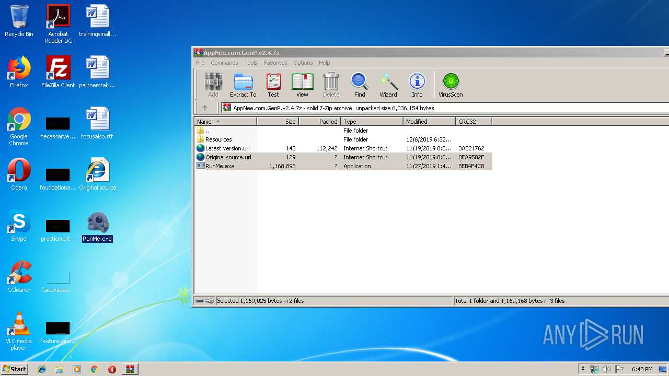Start VirusScan on the archive

[x=451, y=85]
